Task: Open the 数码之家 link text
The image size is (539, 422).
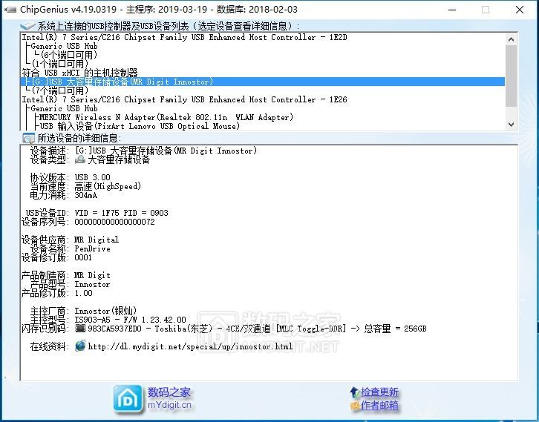Action: click(169, 392)
